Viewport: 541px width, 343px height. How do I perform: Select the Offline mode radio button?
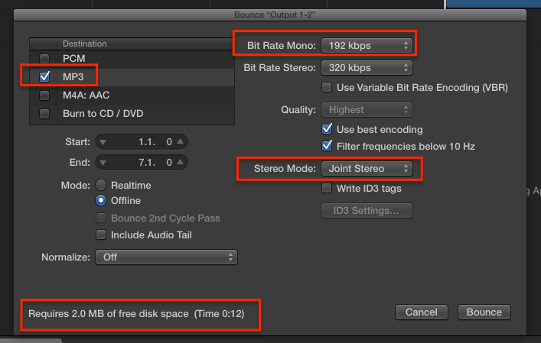tap(101, 201)
